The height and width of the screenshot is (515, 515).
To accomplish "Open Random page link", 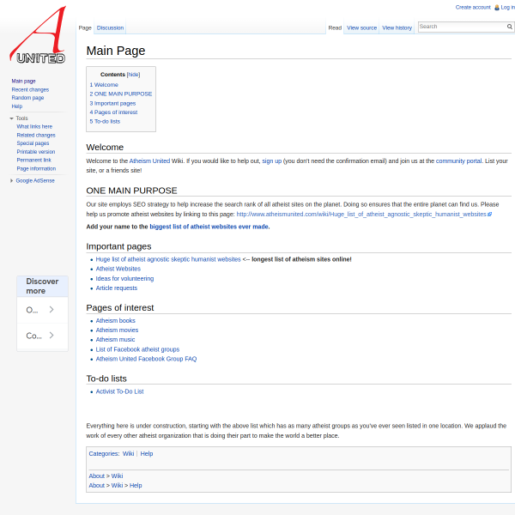I will (x=28, y=98).
